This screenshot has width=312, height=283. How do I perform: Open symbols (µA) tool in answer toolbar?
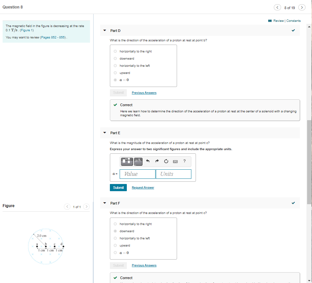coord(138,162)
